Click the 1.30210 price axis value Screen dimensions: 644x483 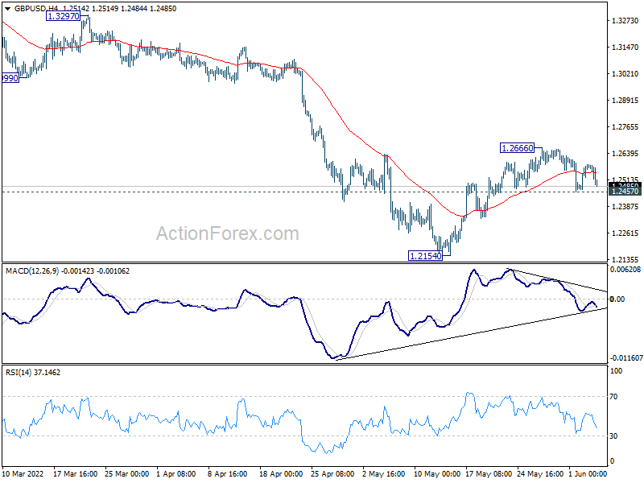pos(625,74)
